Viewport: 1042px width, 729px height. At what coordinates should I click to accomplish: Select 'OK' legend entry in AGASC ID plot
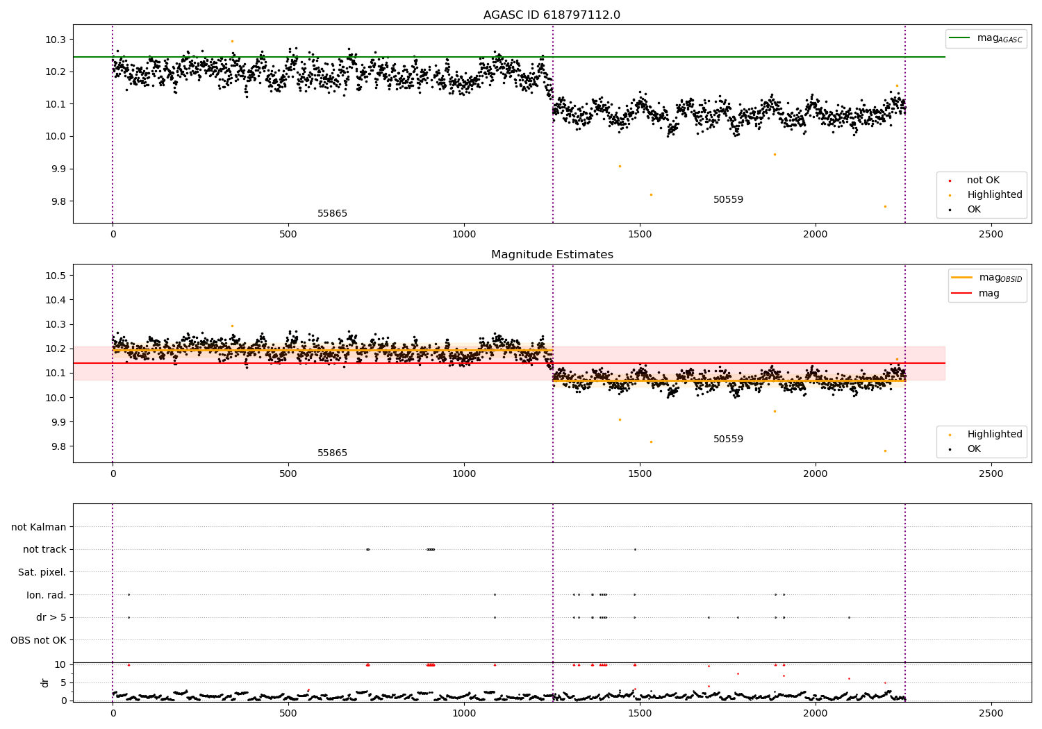pyautogui.click(x=974, y=210)
